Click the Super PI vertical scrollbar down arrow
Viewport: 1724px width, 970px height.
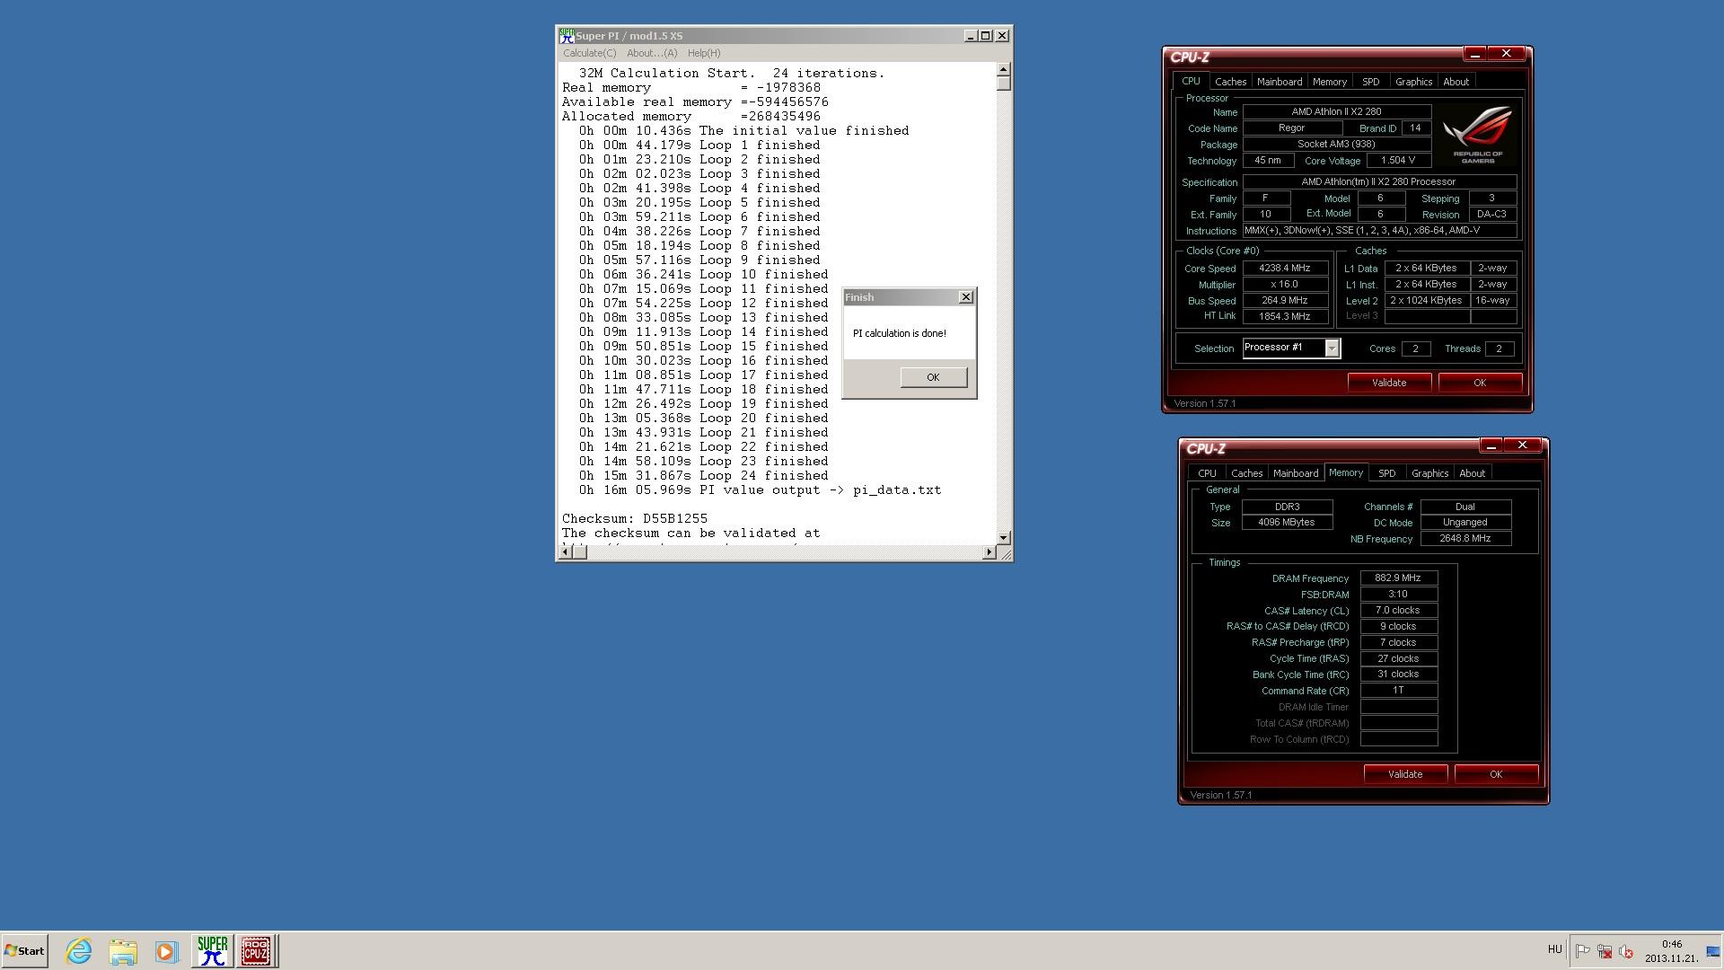point(1004,537)
